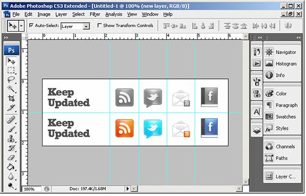Select the Crop tool
306x196 pixels.
pos(11,99)
